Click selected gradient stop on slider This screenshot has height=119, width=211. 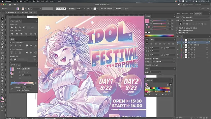click(25, 84)
